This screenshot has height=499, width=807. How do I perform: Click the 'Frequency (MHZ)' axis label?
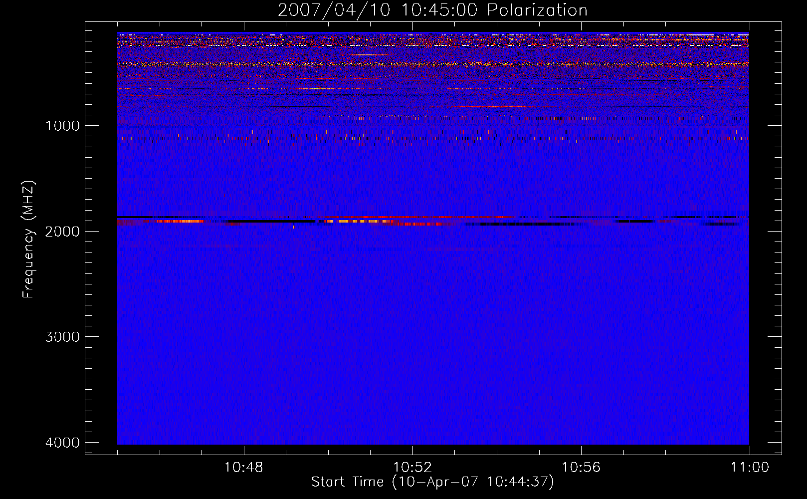pyautogui.click(x=28, y=240)
